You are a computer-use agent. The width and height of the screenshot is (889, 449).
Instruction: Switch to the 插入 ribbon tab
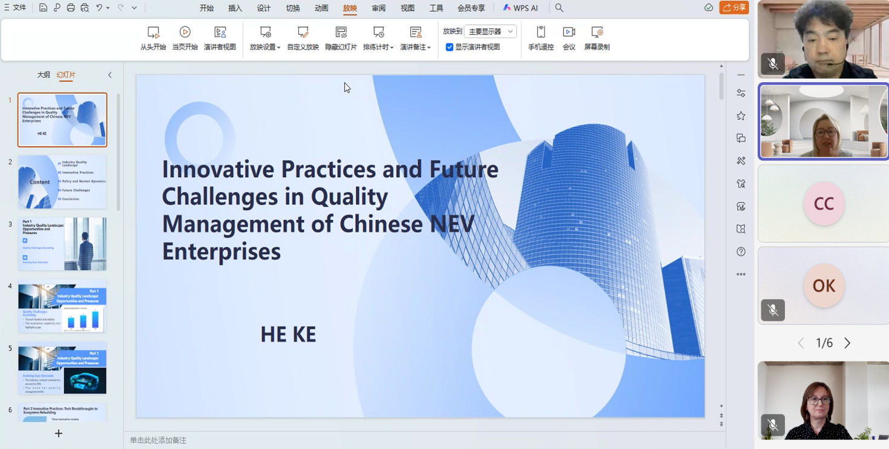235,8
